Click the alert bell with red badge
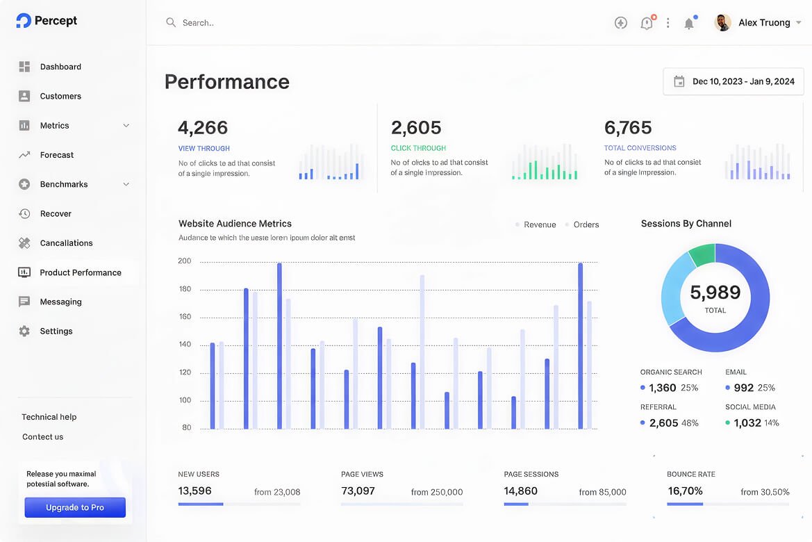Viewport: 812px width, 542px height. 647,22
